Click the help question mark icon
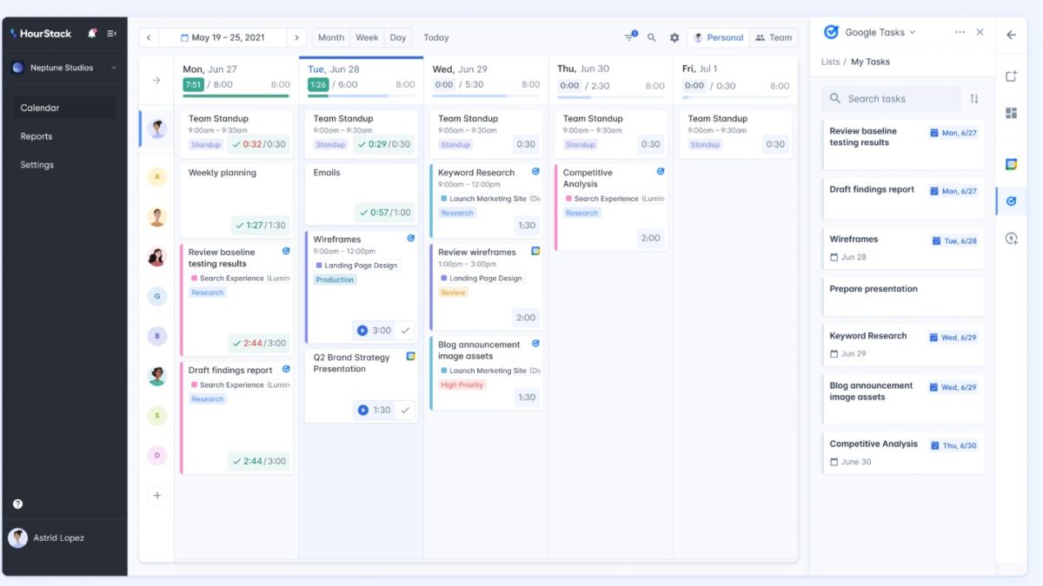This screenshot has height=586, width=1043. point(17,504)
